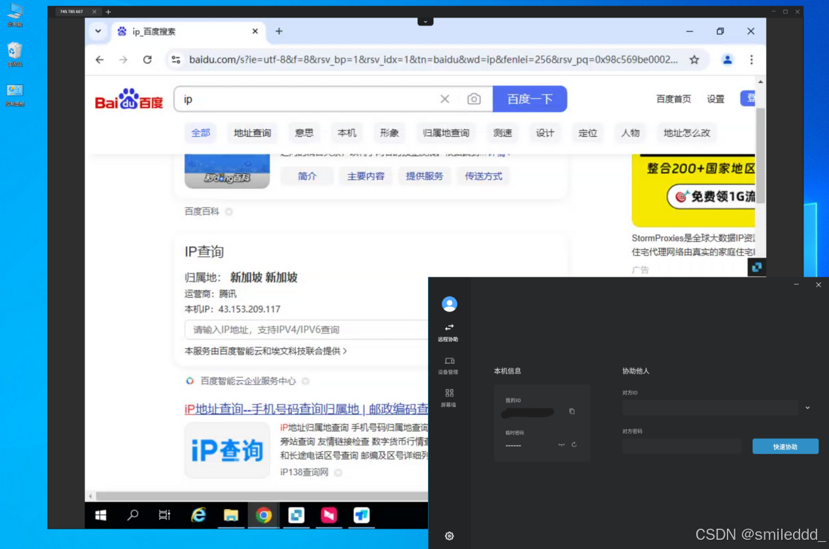
Task: Select the 形象 filter tab
Action: 389,133
